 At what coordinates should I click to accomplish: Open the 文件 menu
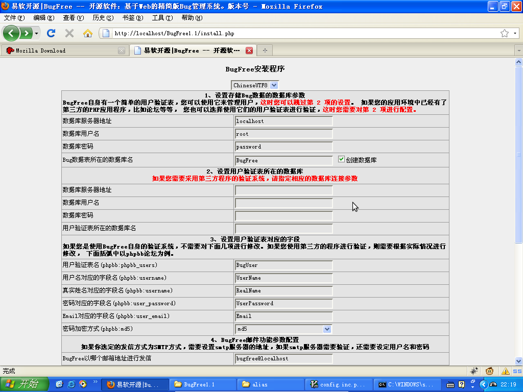point(14,18)
